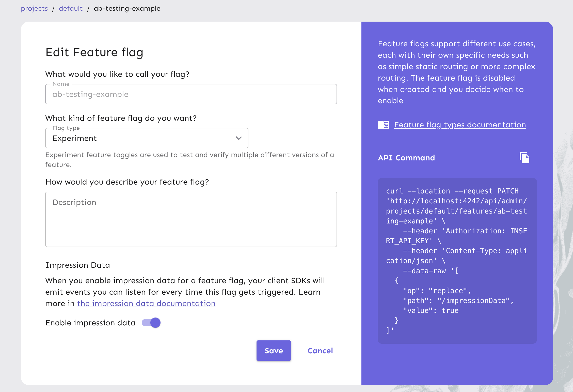Toggle Enable impression data off
This screenshot has height=392, width=573.
[151, 323]
